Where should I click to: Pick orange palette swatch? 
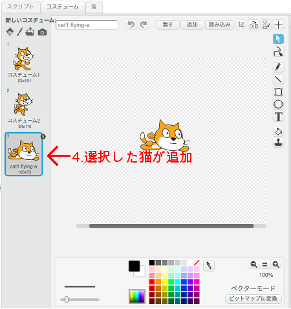pos(158,282)
